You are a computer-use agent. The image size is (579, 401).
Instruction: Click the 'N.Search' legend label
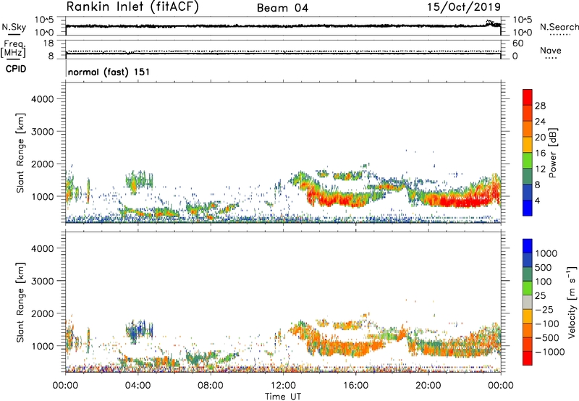pos(559,27)
